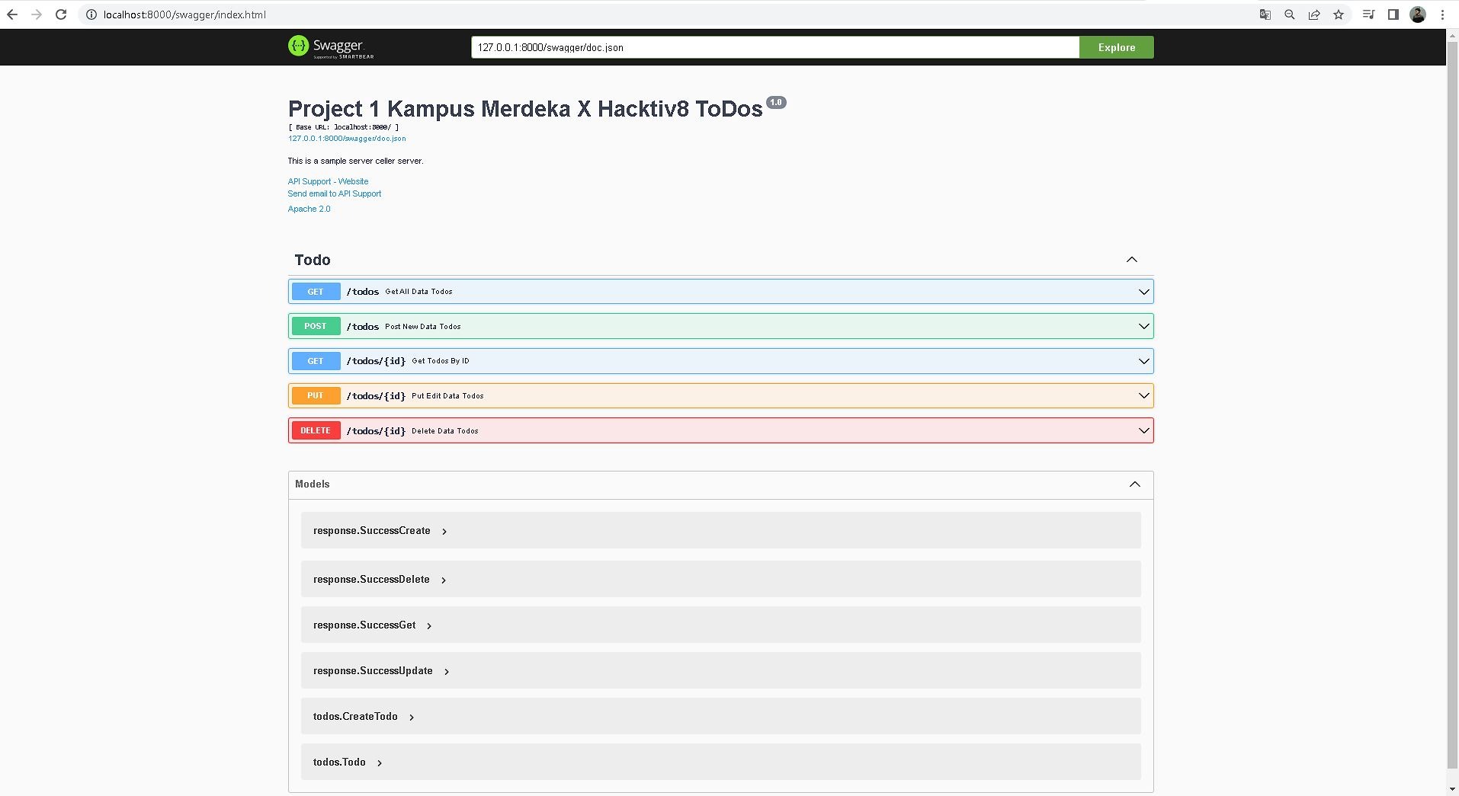Click the Swagger logo
Screen dimensions: 1459x796
pos(330,46)
